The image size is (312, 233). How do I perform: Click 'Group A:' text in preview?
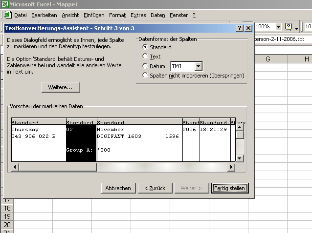[x=79, y=150]
